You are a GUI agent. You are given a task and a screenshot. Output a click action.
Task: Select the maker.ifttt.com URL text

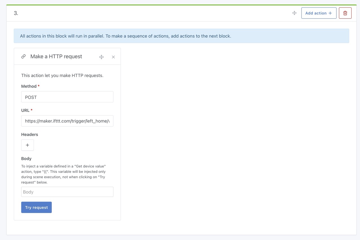pyautogui.click(x=67, y=121)
